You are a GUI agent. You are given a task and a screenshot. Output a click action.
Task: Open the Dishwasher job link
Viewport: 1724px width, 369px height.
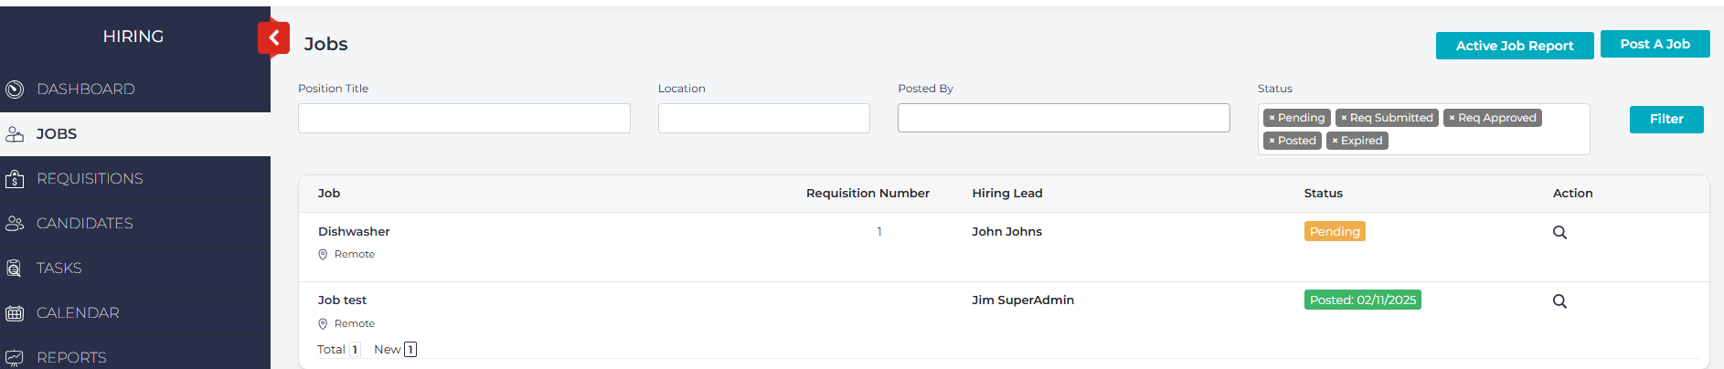354,232
